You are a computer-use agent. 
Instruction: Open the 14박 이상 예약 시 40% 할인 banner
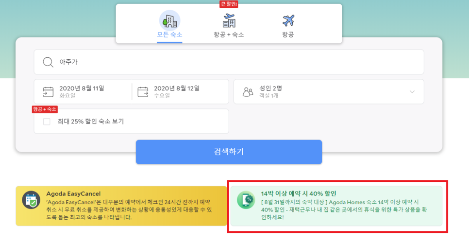[336, 206]
